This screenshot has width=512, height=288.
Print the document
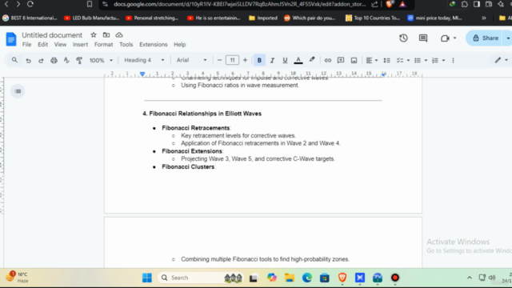point(54,61)
